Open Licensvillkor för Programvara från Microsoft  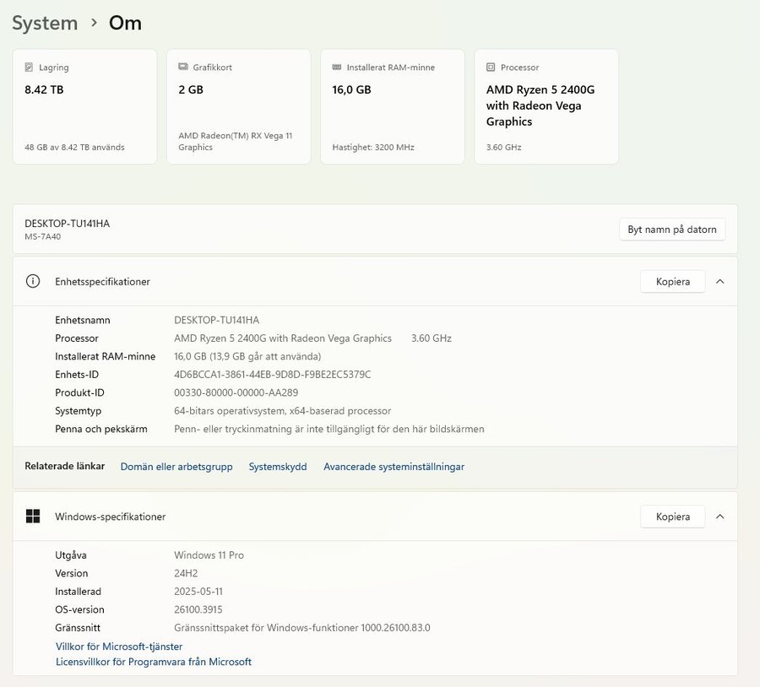click(x=154, y=662)
